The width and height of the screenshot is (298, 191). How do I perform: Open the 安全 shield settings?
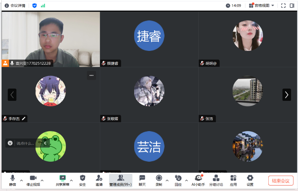coord(83,178)
